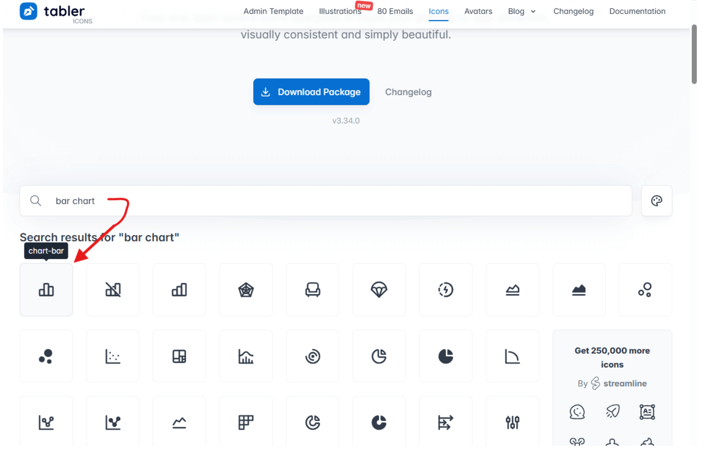Click the Get 250,000 more icons text
The height and width of the screenshot is (454, 703).
pos(612,357)
